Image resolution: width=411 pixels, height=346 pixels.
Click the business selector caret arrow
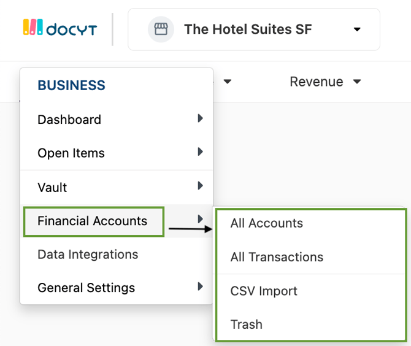[x=357, y=29]
